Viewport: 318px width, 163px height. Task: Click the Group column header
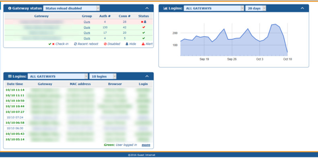(x=87, y=16)
